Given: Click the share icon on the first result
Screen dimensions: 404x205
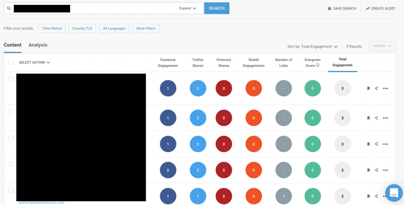Looking at the screenshot, I should pos(376,88).
